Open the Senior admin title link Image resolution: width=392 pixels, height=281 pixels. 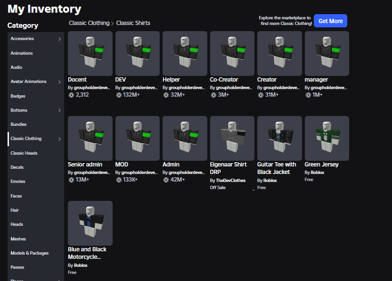(85, 165)
